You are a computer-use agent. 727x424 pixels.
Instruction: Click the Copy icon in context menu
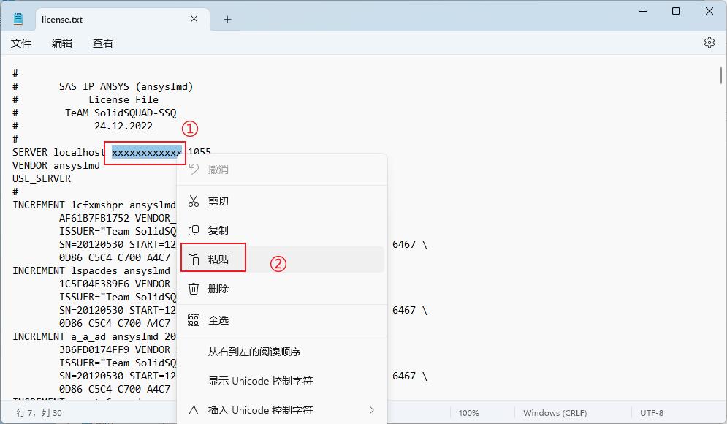[x=194, y=230]
